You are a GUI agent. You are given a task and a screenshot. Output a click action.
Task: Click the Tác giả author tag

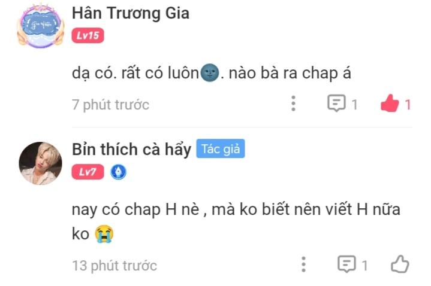tap(221, 149)
